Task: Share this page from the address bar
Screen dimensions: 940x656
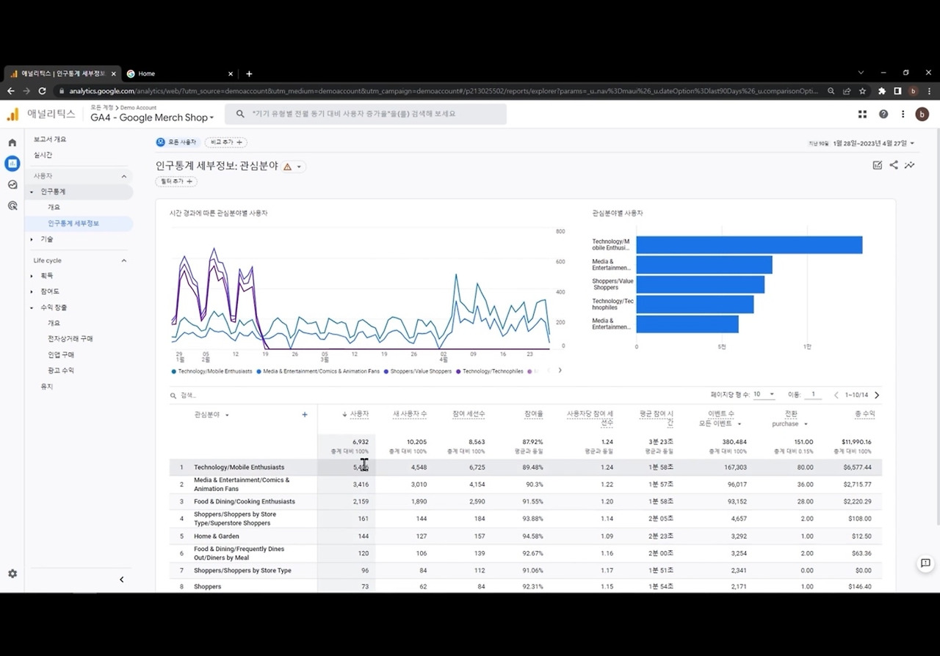Action: pyautogui.click(x=846, y=91)
